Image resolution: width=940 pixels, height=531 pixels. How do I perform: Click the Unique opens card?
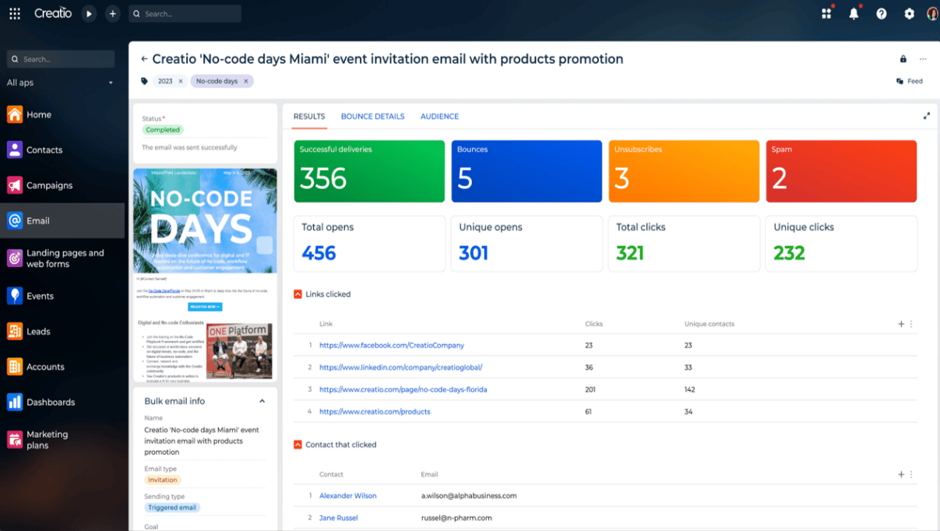(x=527, y=244)
